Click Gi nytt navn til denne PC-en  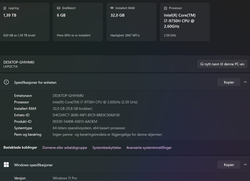point(222,64)
